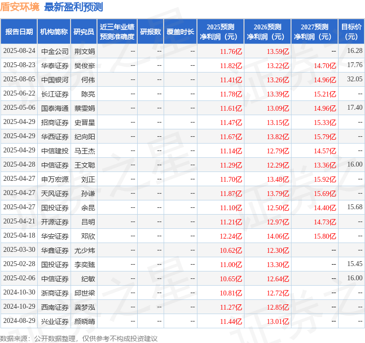Viewport: 365px width, 343px height.
Task: Click the 13.36亿 forecast value
Action: click(x=325, y=165)
